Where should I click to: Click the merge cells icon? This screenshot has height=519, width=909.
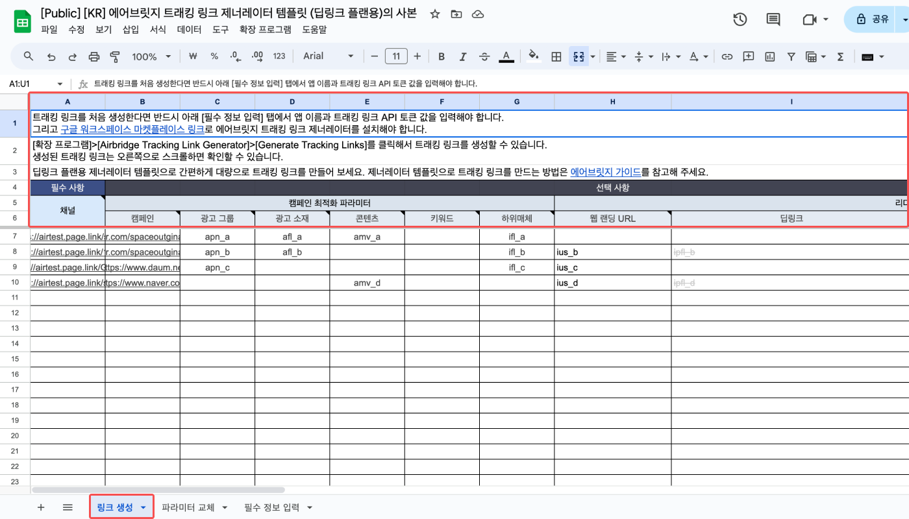[x=578, y=56]
